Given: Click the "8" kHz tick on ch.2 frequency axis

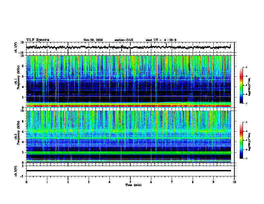Looking at the screenshot, I should (x=23, y=121).
